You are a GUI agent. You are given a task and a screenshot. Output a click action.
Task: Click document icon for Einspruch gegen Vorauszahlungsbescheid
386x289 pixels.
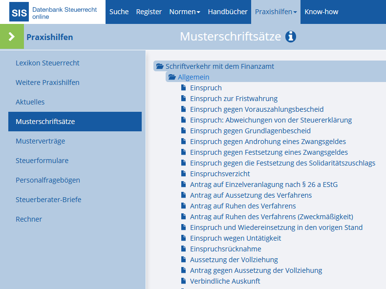183,109
